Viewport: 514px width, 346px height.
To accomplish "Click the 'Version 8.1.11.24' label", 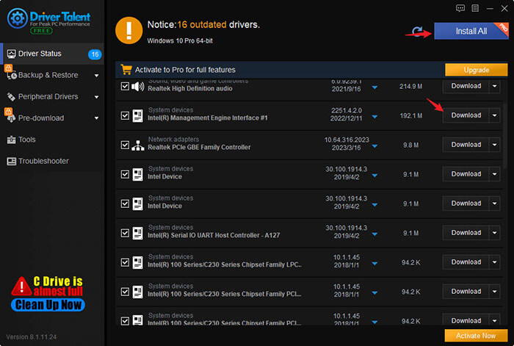I will pyautogui.click(x=31, y=337).
